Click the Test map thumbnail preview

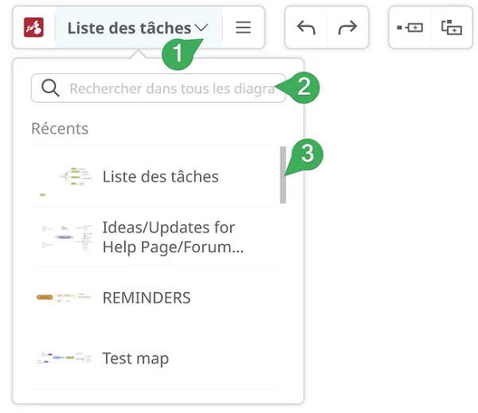click(64, 357)
